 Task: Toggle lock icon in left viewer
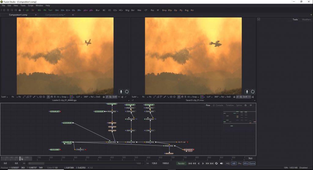104,97
